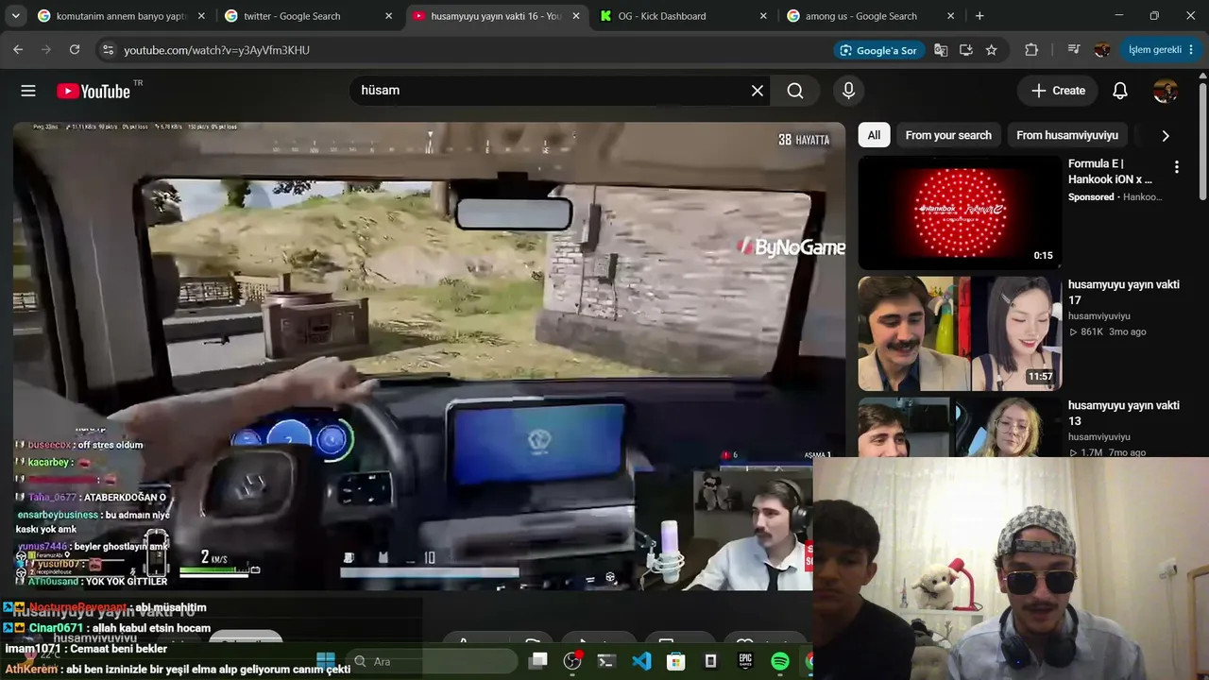Open the İşlem gerekli Chrome menu
1209x680 pixels.
point(1159,50)
